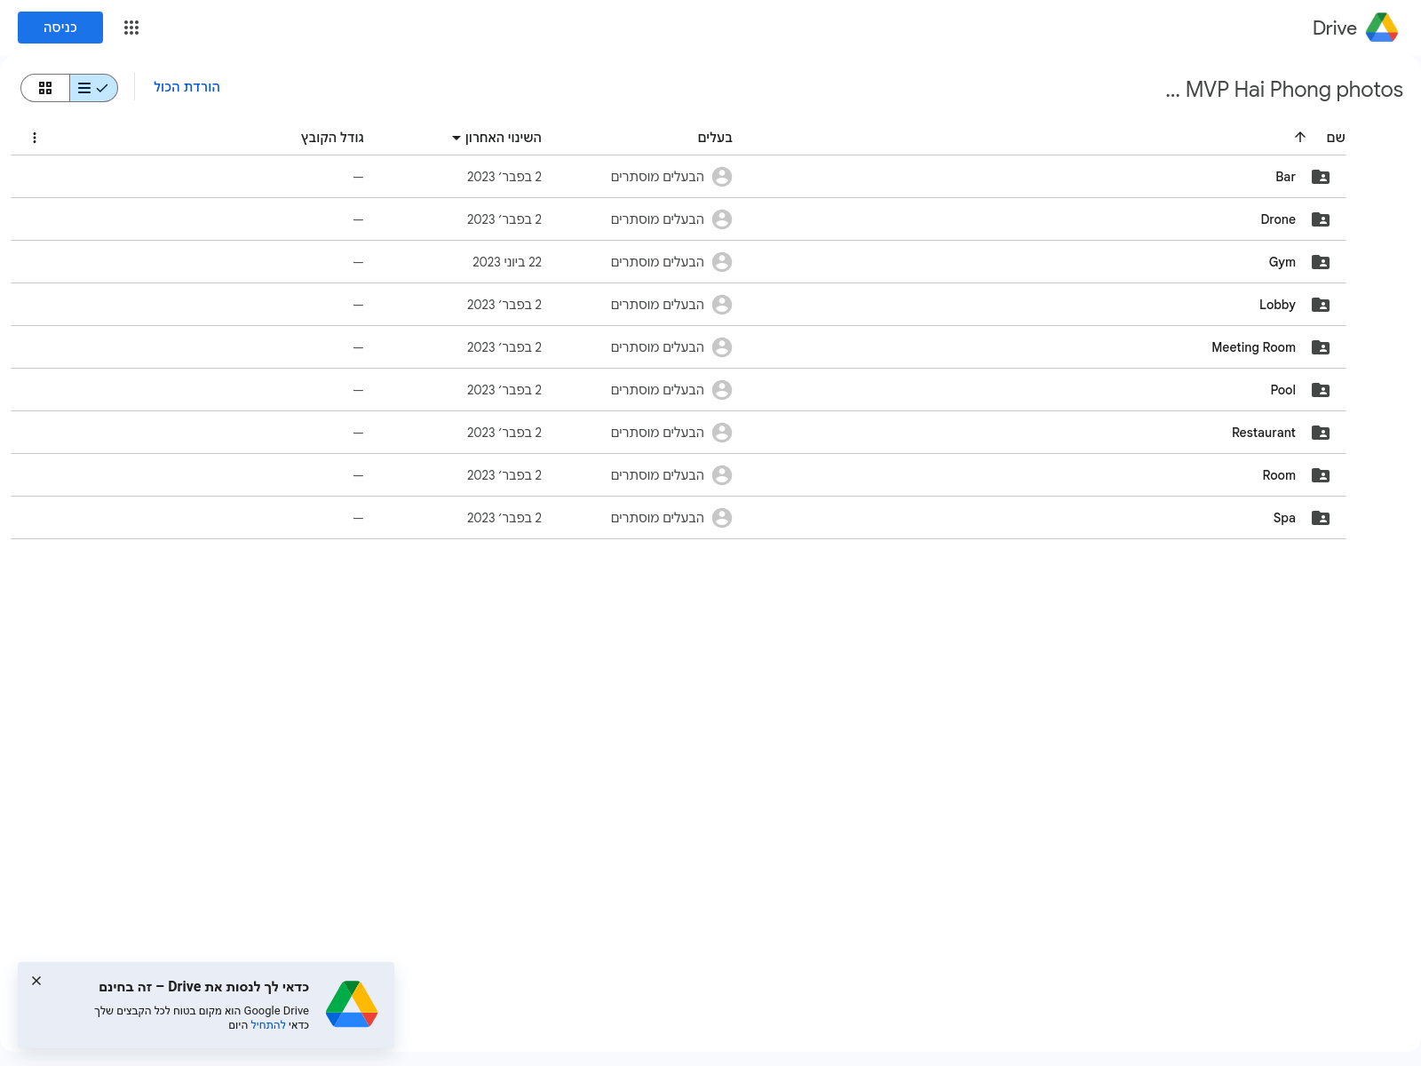1421x1066 pixels.
Task: Click the owner avatar in Lobby row
Action: point(722,305)
